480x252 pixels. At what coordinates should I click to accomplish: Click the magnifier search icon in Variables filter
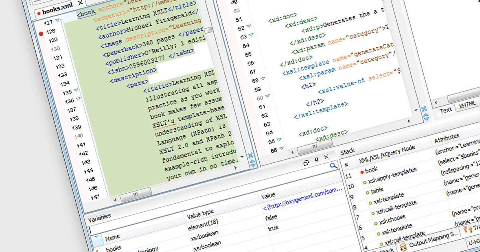[x=334, y=166]
